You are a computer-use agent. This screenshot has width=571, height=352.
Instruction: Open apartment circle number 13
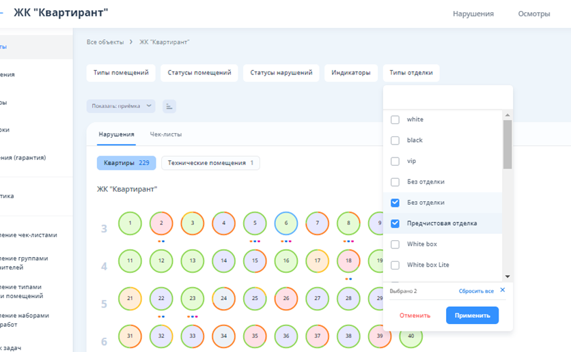pyautogui.click(x=193, y=261)
